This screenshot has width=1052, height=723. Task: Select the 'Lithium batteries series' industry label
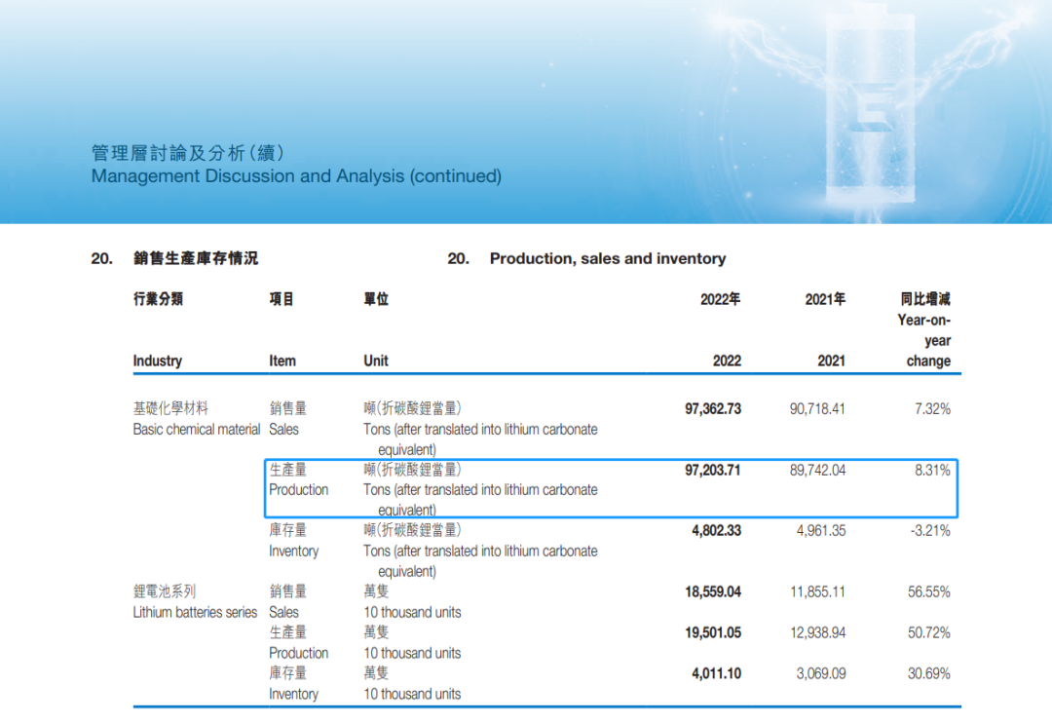(195, 612)
